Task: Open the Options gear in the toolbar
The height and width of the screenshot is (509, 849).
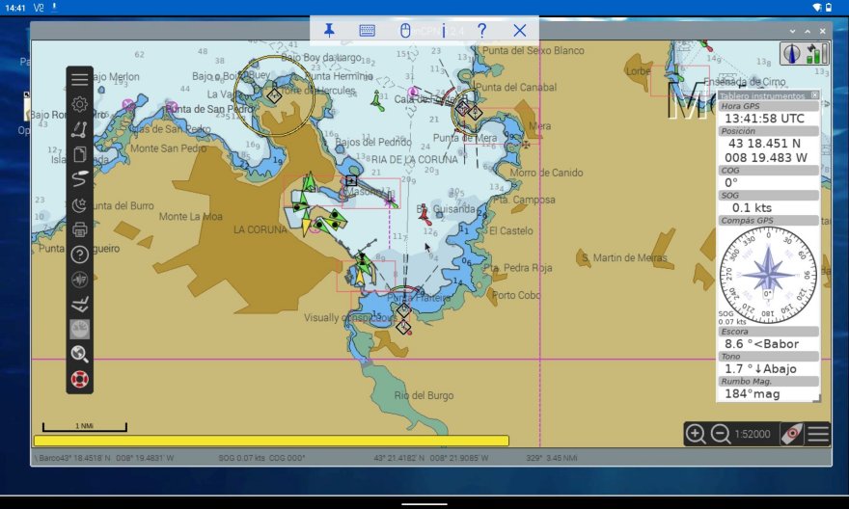Action: tap(80, 104)
